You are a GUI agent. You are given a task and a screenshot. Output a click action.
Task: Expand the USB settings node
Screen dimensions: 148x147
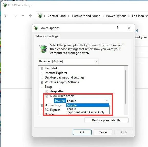click(x=42, y=105)
